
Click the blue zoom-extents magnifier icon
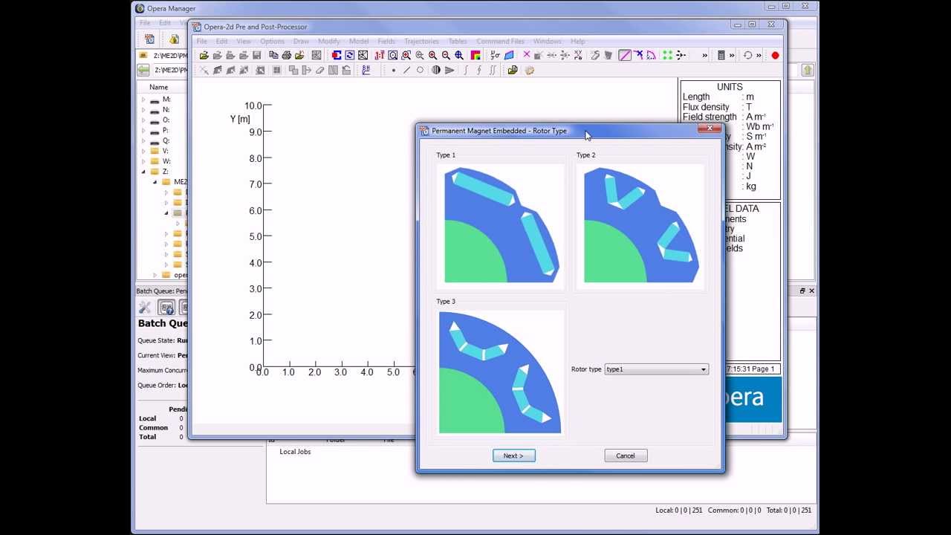point(459,55)
